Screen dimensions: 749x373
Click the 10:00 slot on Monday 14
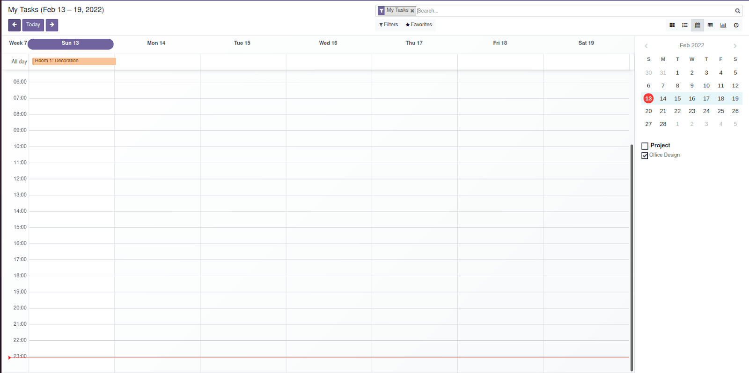157,155
